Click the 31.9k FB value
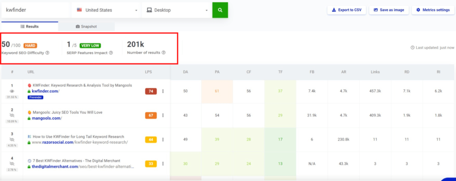 [x=312, y=115]
